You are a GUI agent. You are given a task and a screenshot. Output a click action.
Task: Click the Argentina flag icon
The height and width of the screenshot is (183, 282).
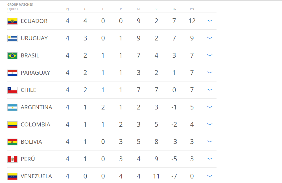pos(12,107)
